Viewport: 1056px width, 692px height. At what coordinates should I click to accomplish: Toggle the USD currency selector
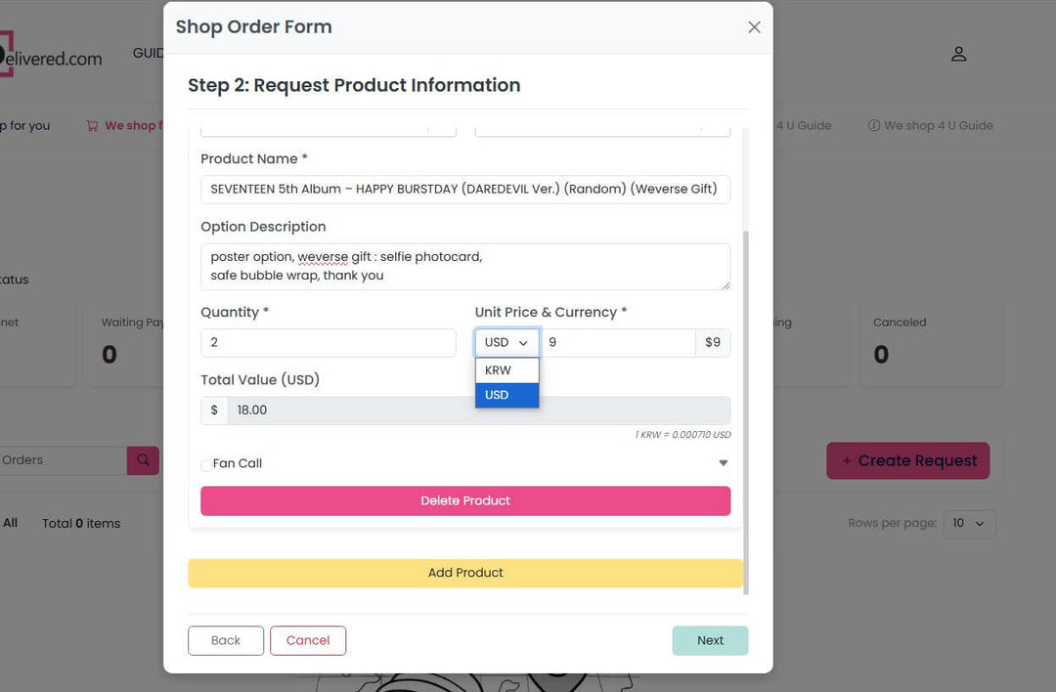pyautogui.click(x=507, y=343)
